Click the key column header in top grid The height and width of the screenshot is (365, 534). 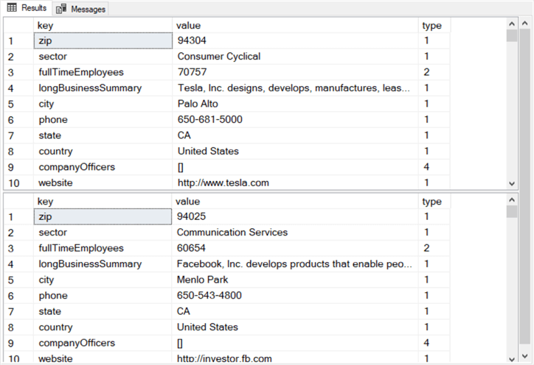[103, 26]
